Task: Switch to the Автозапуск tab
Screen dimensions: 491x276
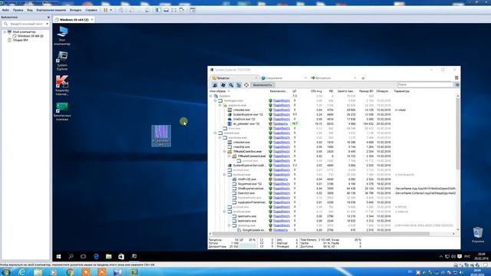Action: click(323, 78)
